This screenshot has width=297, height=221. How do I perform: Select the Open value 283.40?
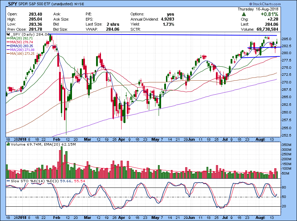click(35, 14)
